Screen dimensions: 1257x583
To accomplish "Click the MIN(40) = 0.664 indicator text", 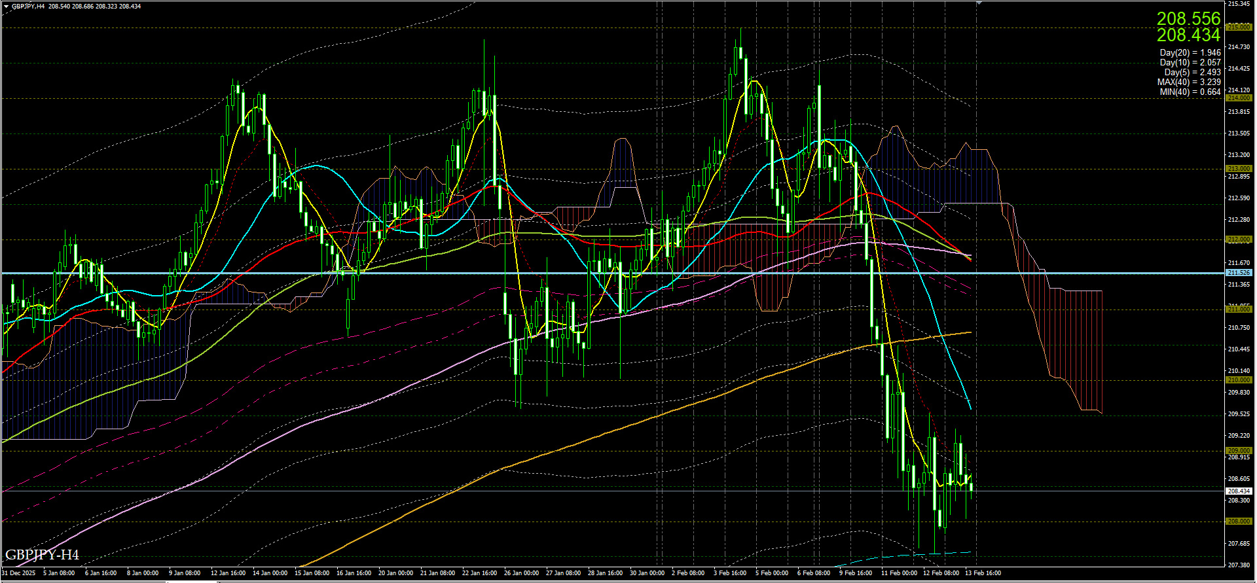I will click(1190, 92).
